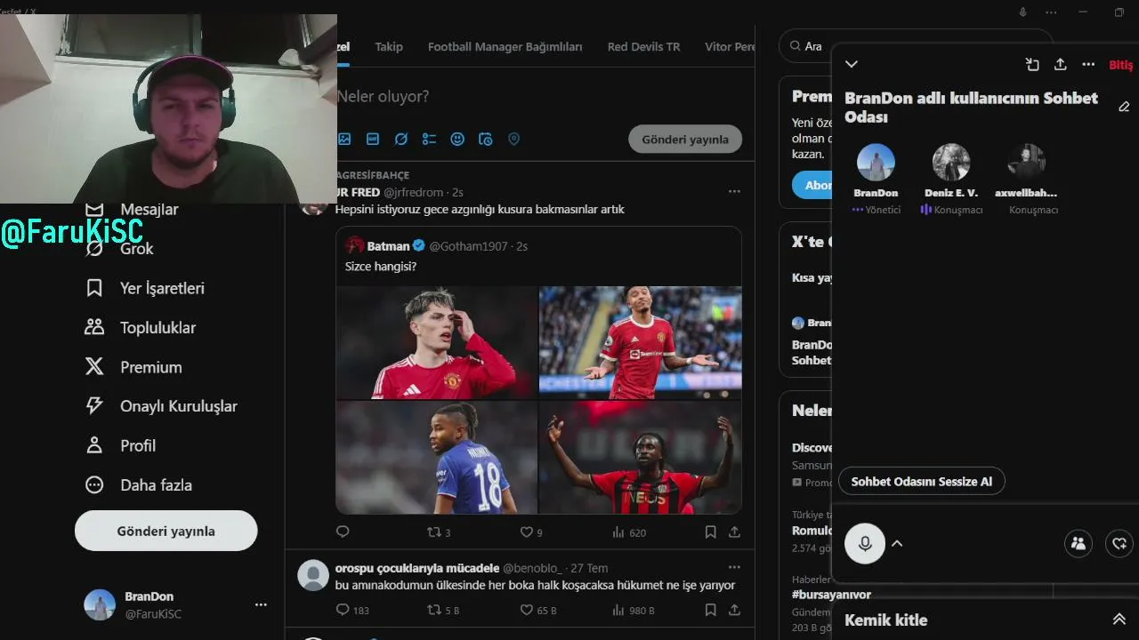Image resolution: width=1139 pixels, height=640 pixels.
Task: View analytics showing 620 views
Action: tap(629, 532)
